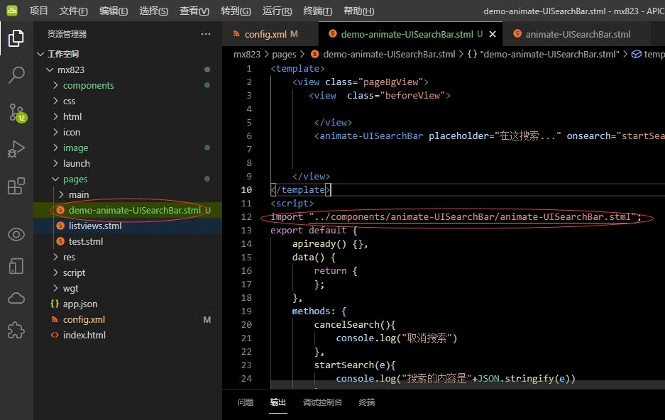Switch to the 调试控制台 panel tab
The image size is (665, 420).
(322, 402)
